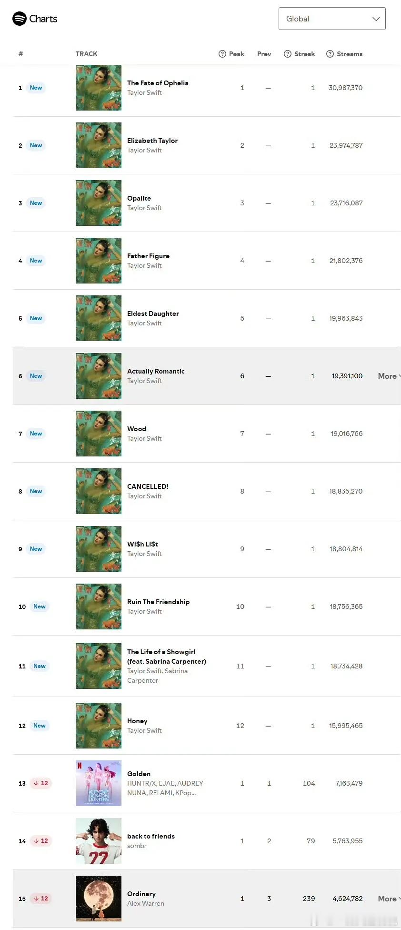This screenshot has width=401, height=930.
Task: Click the TRACK column header
Action: [87, 54]
